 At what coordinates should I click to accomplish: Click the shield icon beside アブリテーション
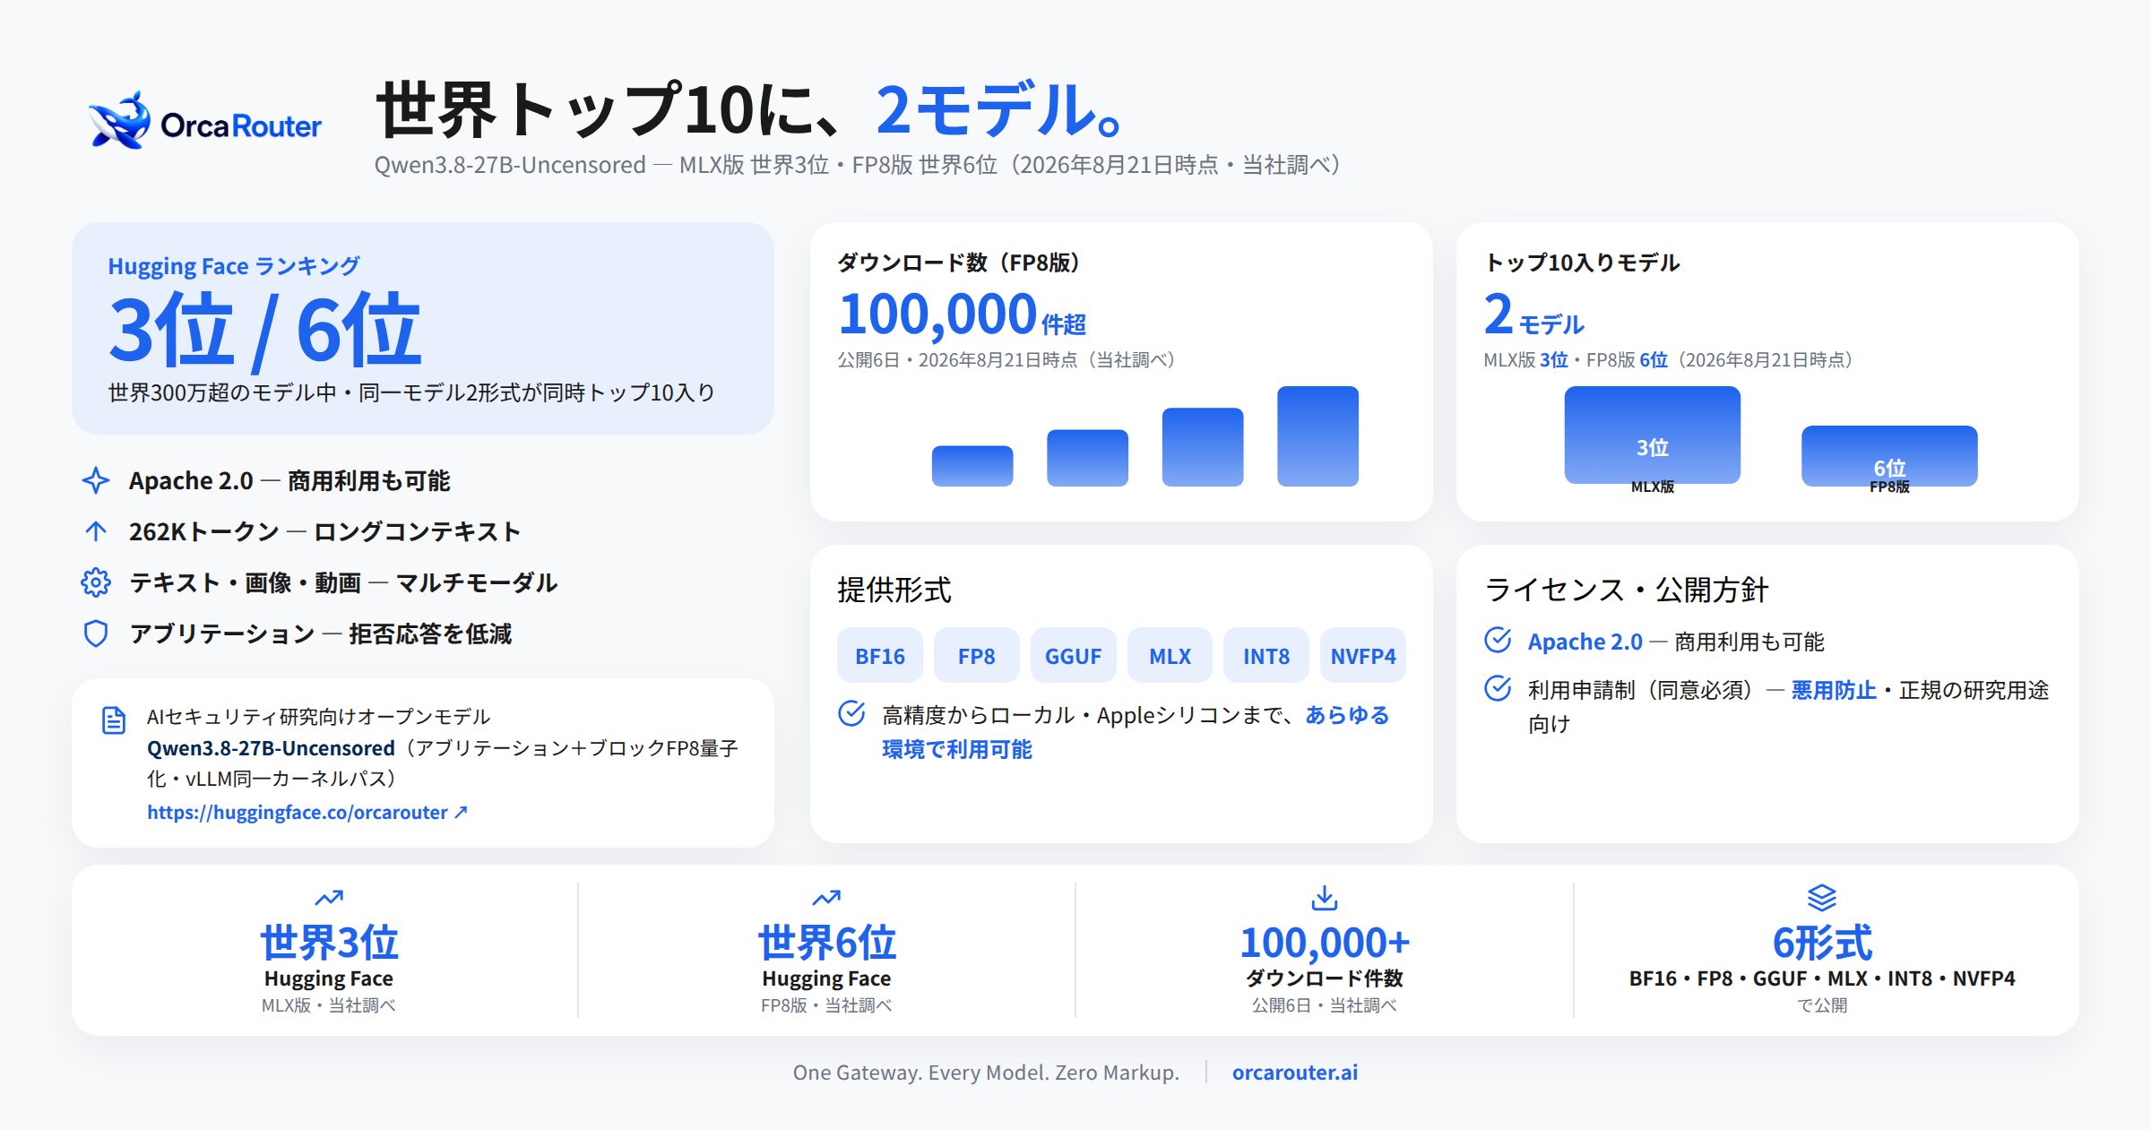point(96,633)
